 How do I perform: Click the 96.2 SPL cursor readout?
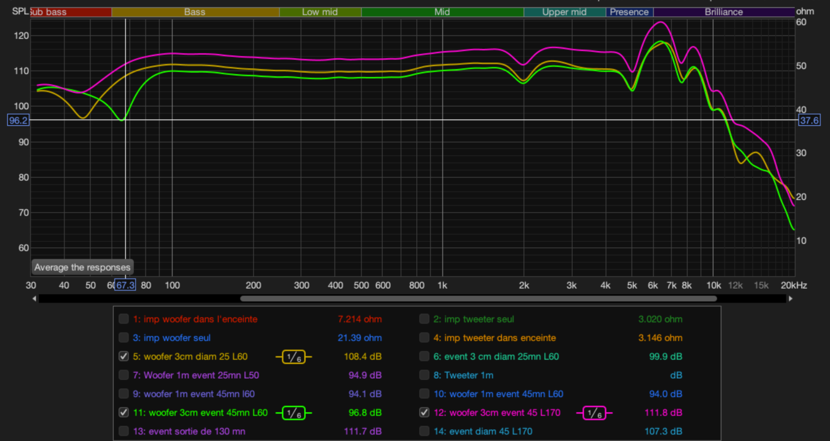(x=18, y=120)
